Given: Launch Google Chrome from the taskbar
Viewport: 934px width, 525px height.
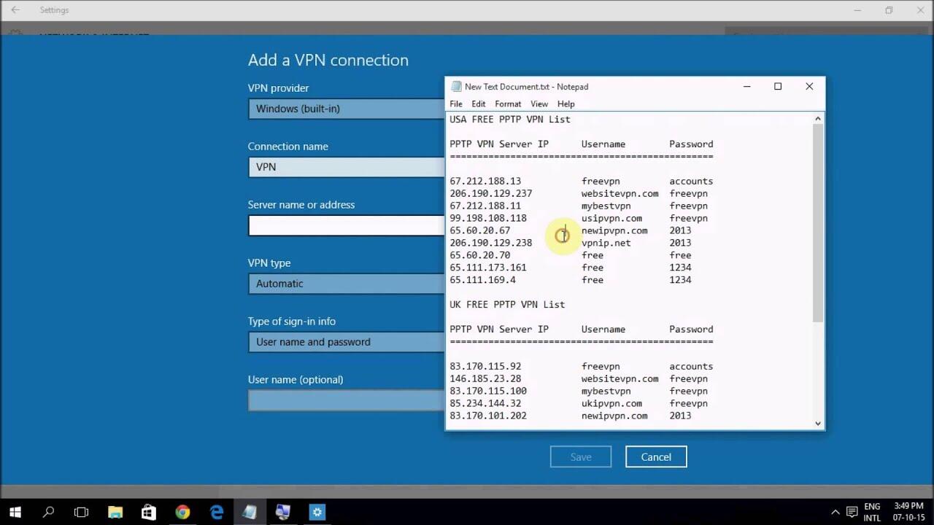Looking at the screenshot, I should click(x=182, y=512).
